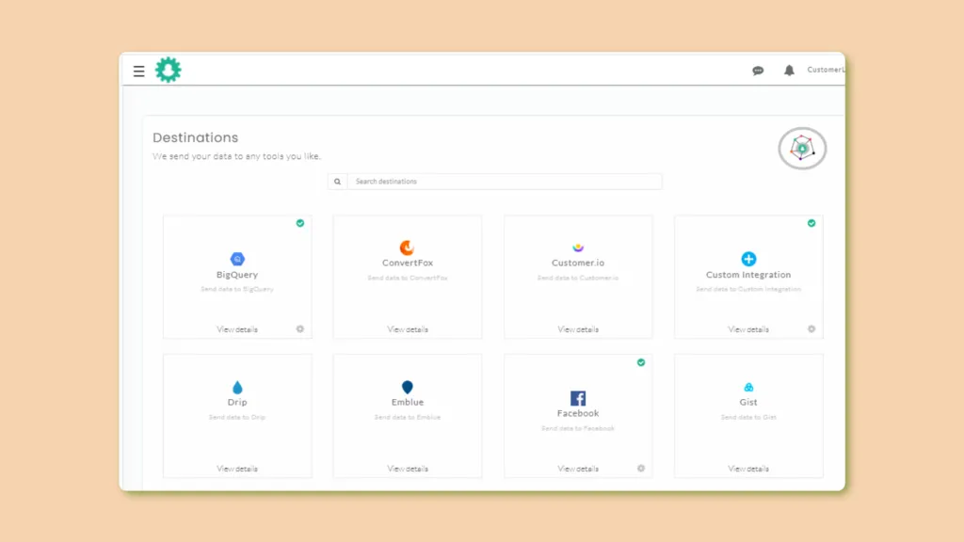View details for Customer.io
This screenshot has width=964, height=542.
pyautogui.click(x=578, y=330)
